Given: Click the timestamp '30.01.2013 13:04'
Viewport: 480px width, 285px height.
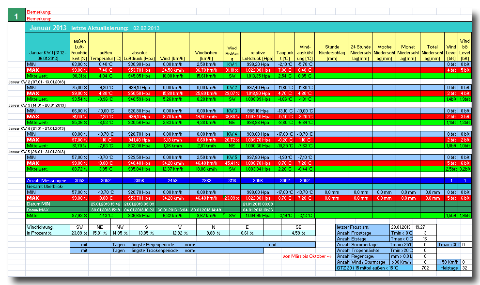Looking at the screenshot, I should [x=172, y=210].
